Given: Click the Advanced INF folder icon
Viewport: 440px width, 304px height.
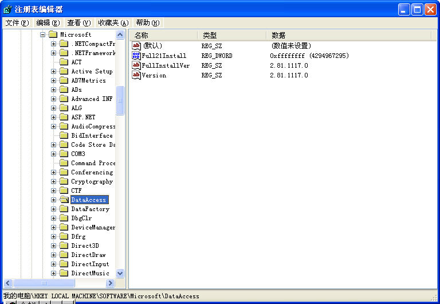Looking at the screenshot, I should pyautogui.click(x=64, y=99).
